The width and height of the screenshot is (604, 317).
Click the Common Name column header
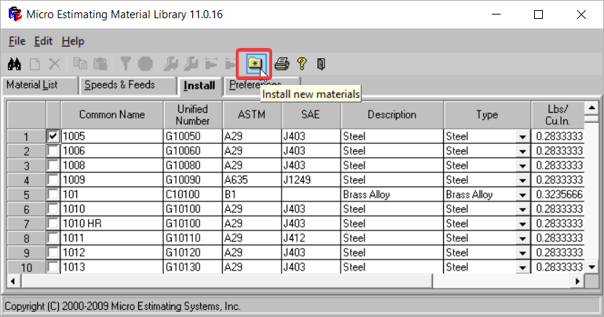[x=112, y=115]
